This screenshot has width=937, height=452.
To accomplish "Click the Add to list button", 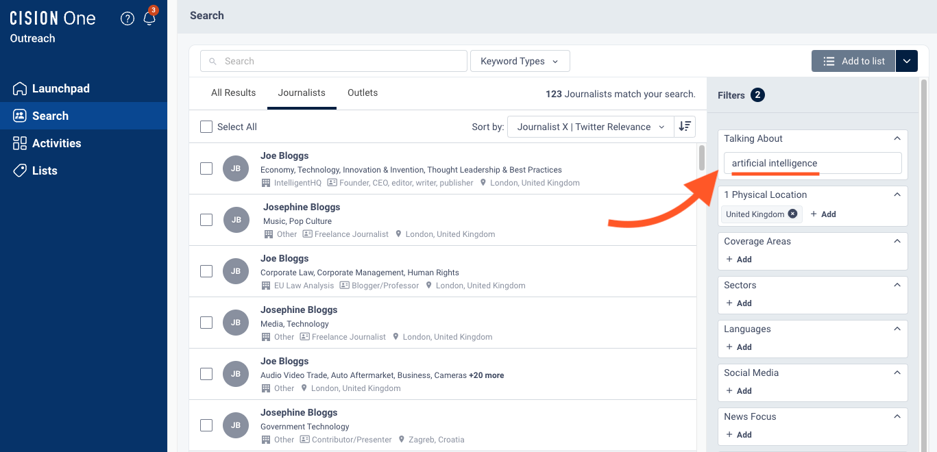I will 853,61.
